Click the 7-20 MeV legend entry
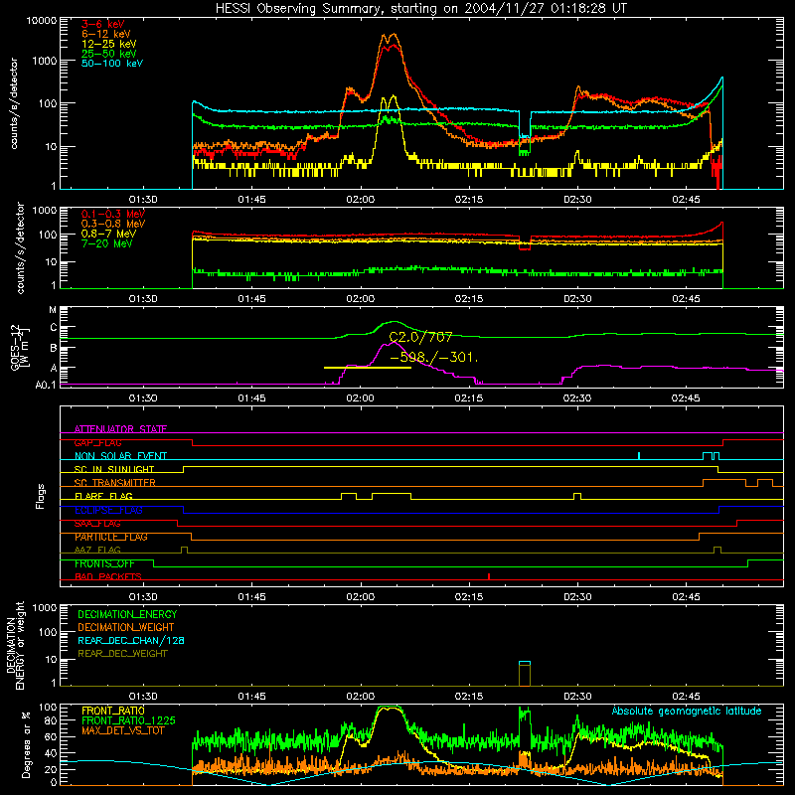This screenshot has height=795, width=795. pos(106,243)
